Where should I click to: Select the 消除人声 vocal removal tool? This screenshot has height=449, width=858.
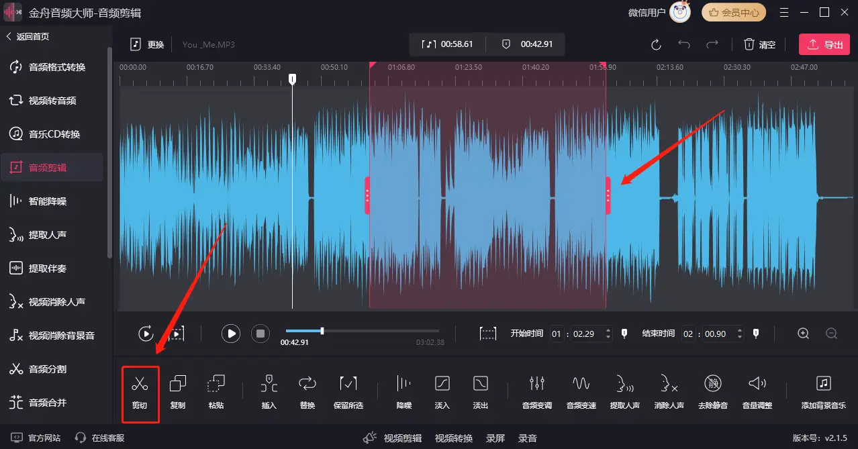coord(669,393)
